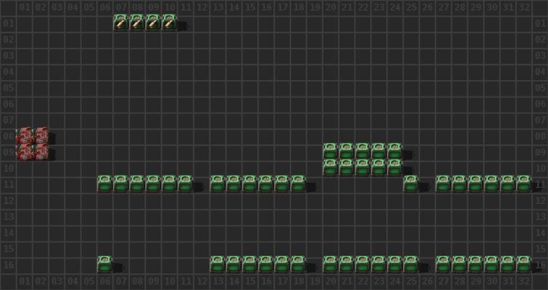The height and width of the screenshot is (290, 548).
Task: Click the red chest at column 02, row 08
Action: [x=41, y=135]
